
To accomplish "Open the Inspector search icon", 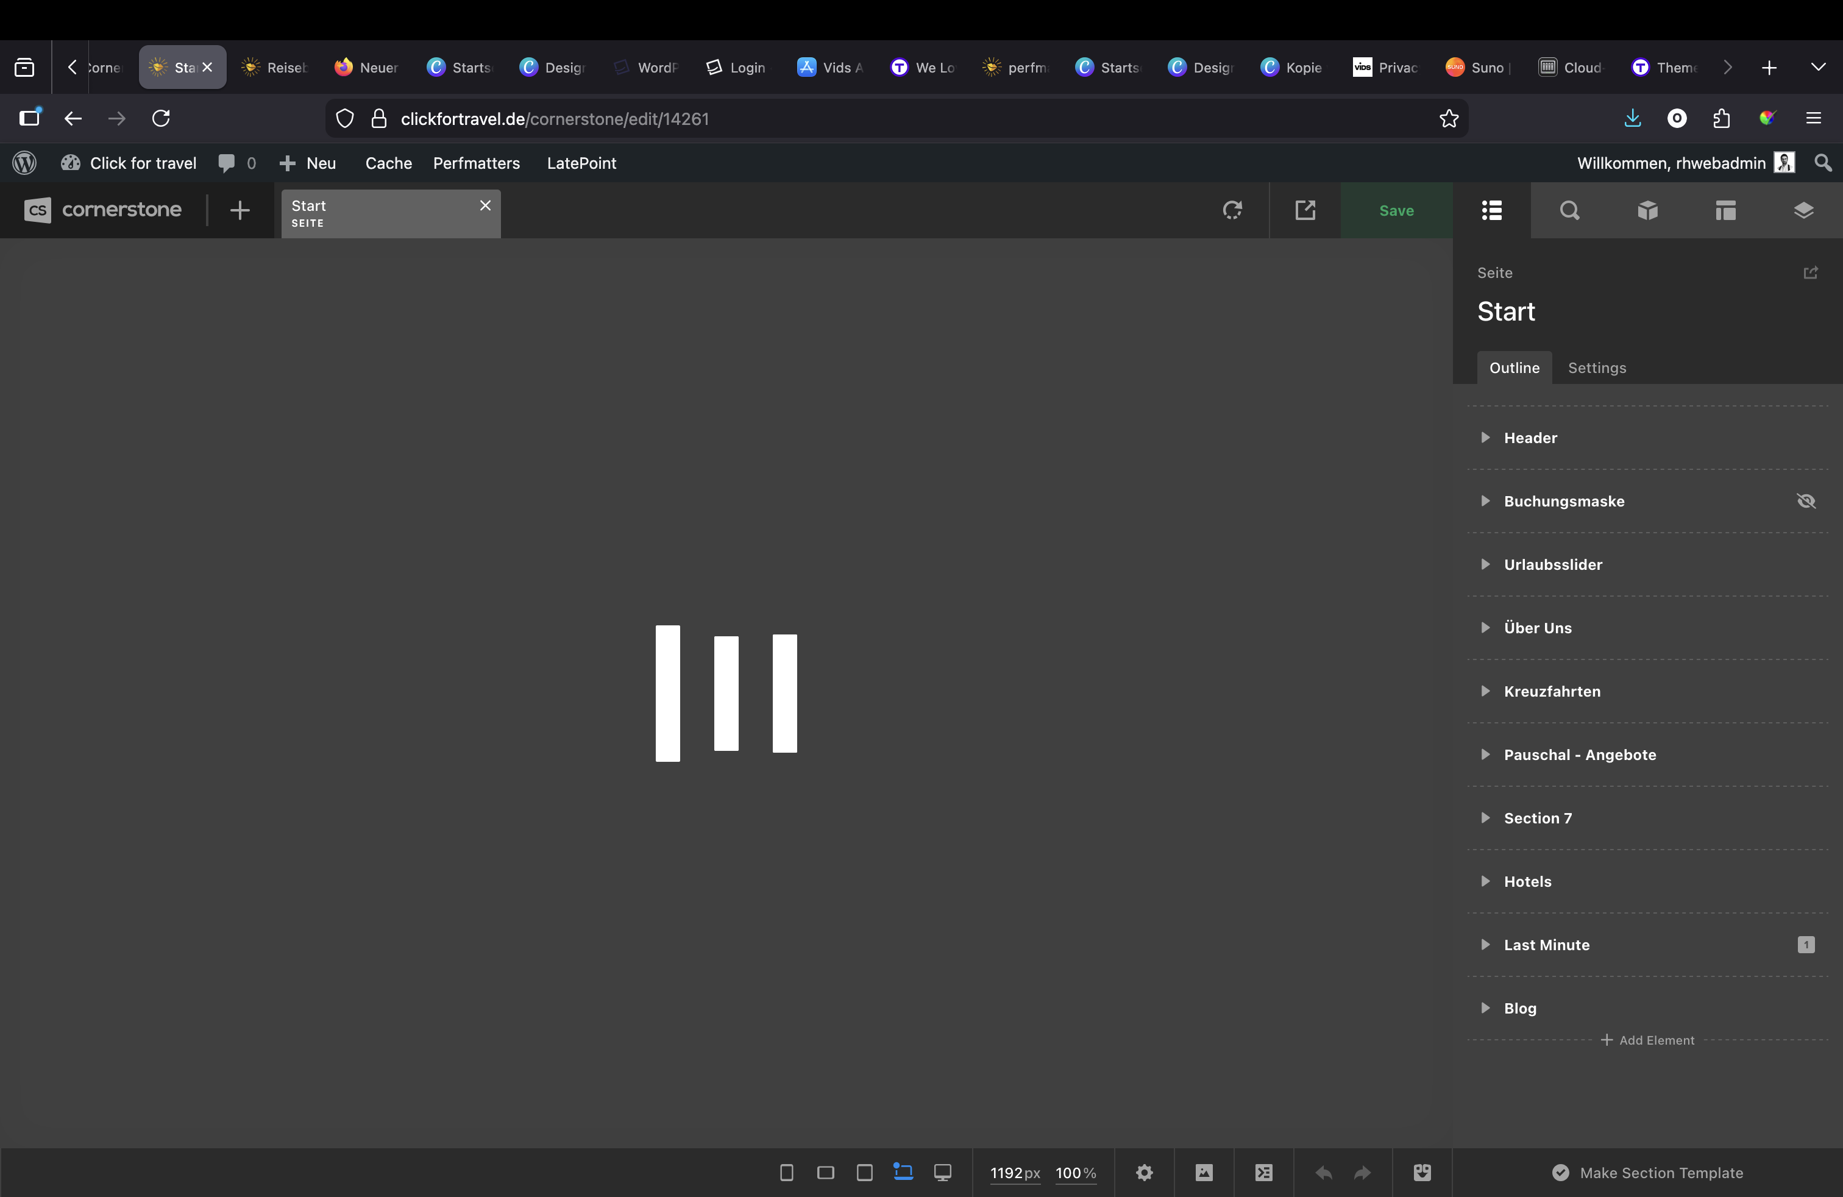I will (x=1569, y=211).
